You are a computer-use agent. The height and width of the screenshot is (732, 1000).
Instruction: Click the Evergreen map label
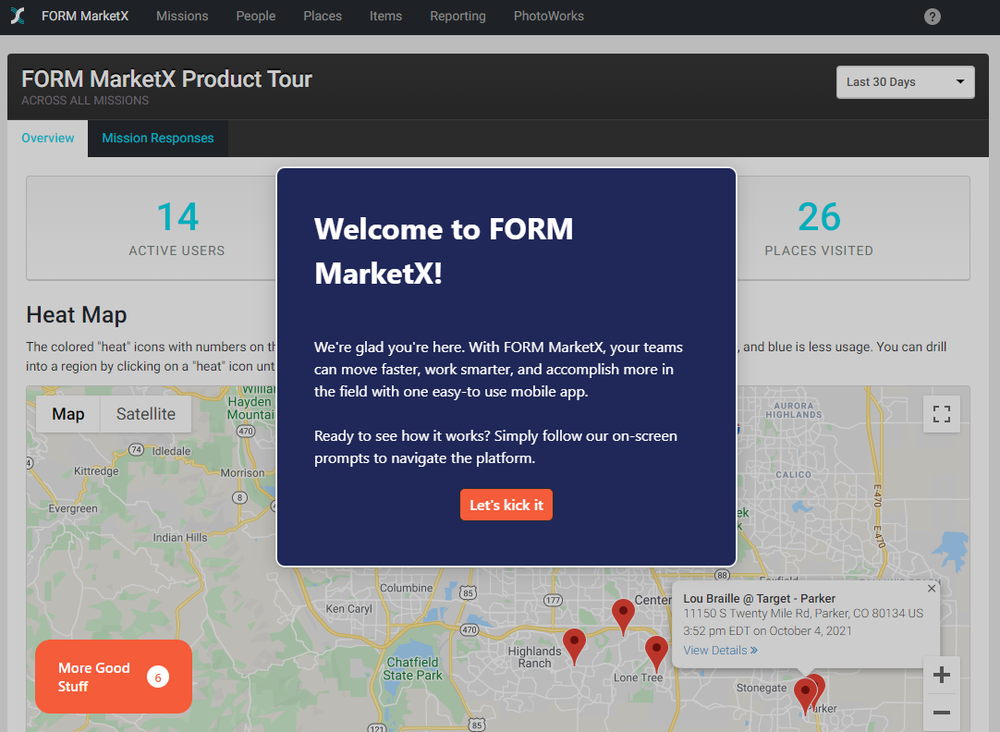73,509
